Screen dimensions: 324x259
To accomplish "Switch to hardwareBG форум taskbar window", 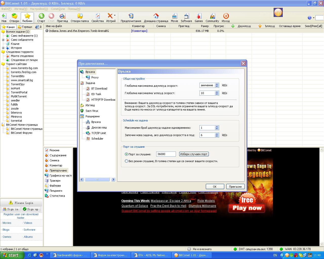I will click(70, 255).
